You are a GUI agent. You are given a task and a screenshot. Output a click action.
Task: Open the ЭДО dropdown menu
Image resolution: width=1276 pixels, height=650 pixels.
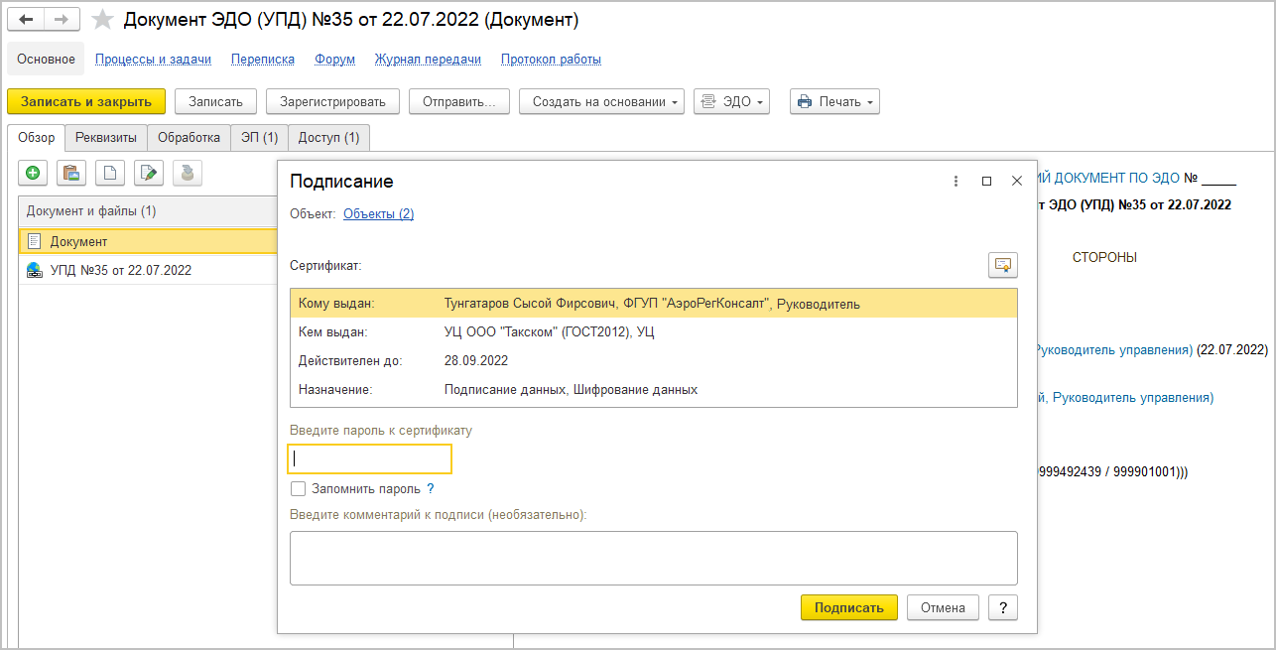(x=731, y=101)
